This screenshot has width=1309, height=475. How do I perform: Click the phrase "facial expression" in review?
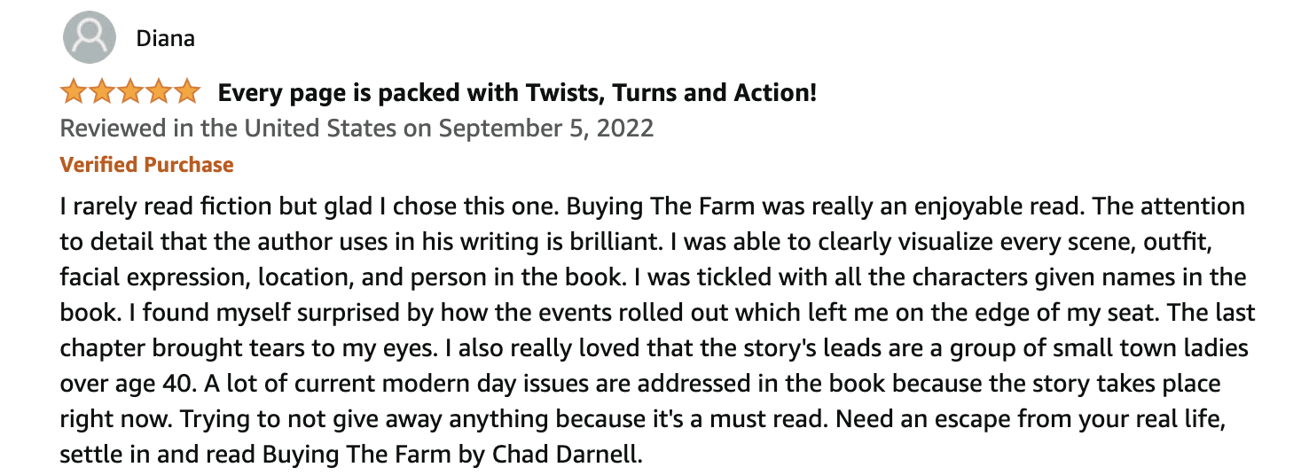[152, 278]
